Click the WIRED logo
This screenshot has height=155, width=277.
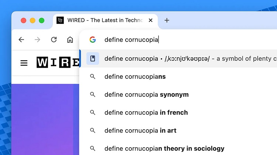pos(58,62)
